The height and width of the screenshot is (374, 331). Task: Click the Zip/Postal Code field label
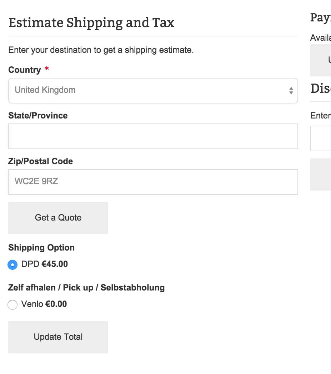point(40,161)
